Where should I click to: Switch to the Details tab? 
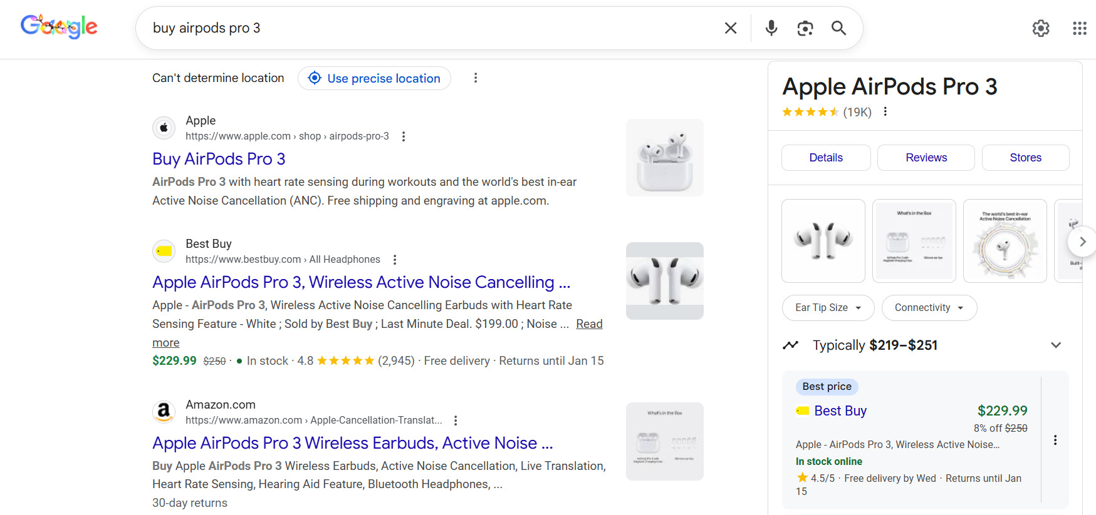pyautogui.click(x=826, y=158)
